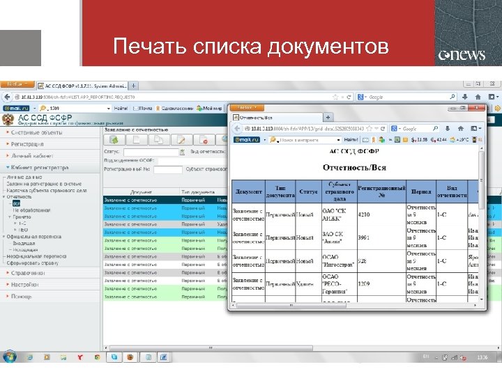This screenshot has width=502, height=376.
Task: Open the Входящая correspondence tree item
Action: [x=24, y=243]
